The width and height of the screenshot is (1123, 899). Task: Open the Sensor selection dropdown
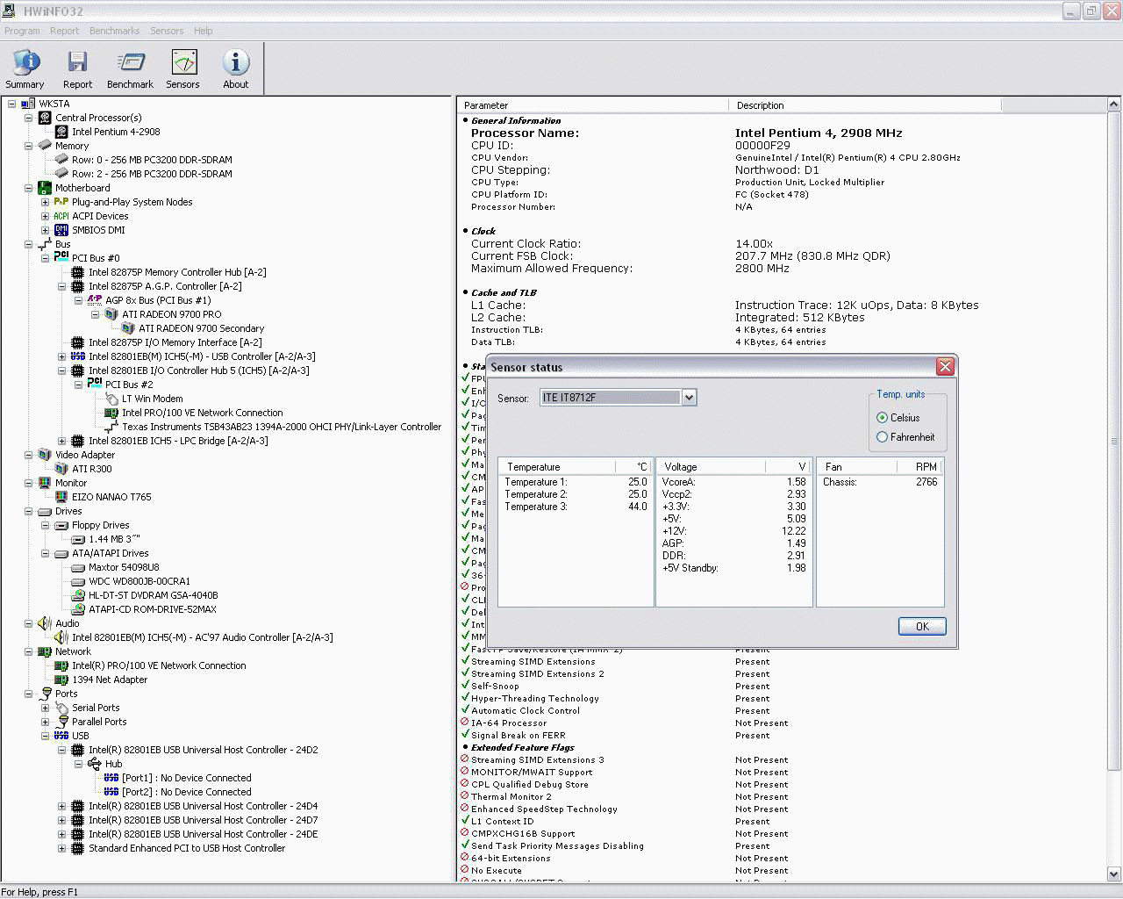click(689, 398)
